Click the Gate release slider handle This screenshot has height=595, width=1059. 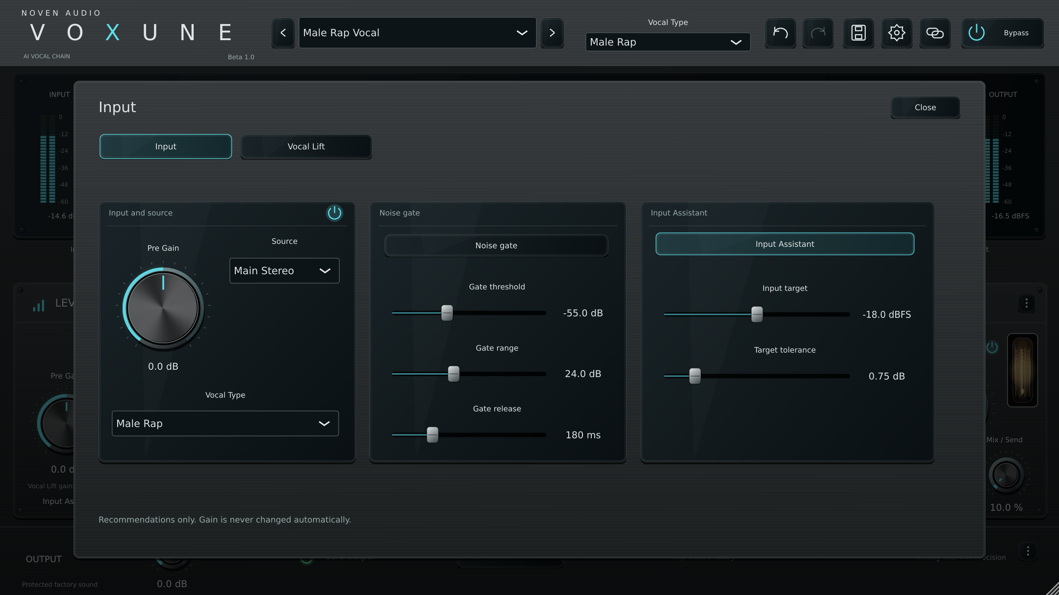432,435
